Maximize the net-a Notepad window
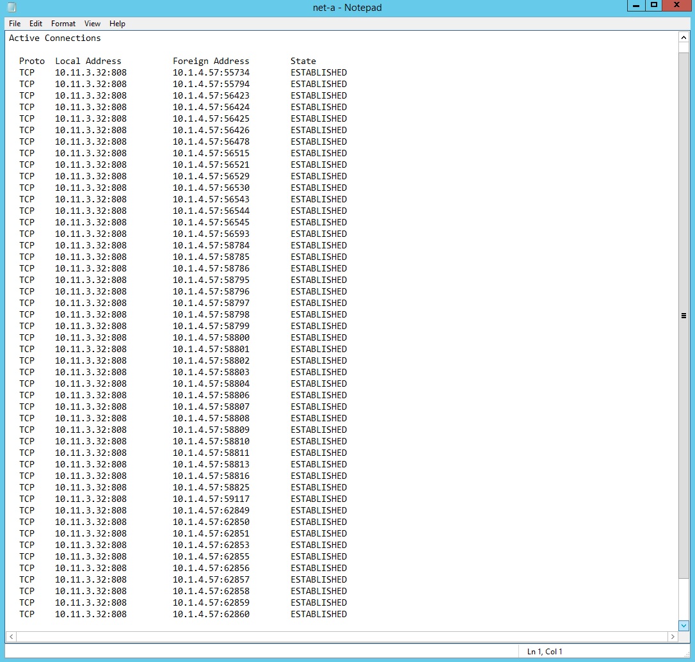Viewport: 695px width, 662px height. point(654,5)
